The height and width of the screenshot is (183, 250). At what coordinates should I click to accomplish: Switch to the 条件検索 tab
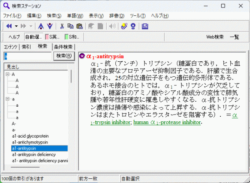click(63, 47)
